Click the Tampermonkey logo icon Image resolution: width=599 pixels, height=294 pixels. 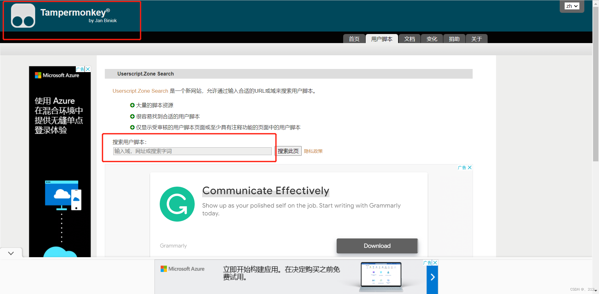[23, 16]
